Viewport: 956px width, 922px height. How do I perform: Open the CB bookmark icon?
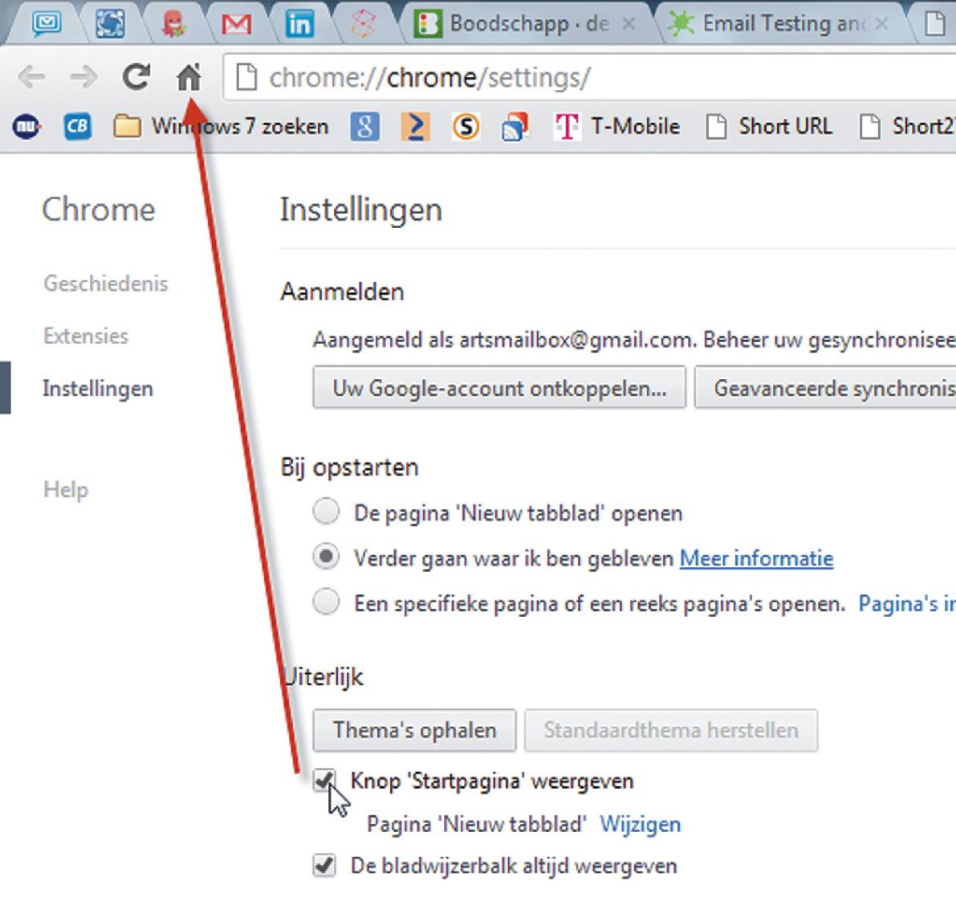(x=76, y=126)
